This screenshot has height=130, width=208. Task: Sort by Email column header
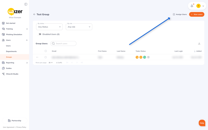pyautogui.click(x=54, y=51)
